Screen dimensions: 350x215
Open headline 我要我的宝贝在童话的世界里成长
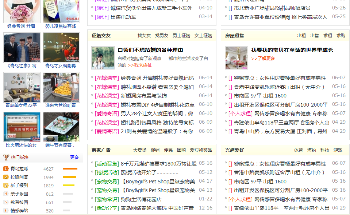(292, 50)
